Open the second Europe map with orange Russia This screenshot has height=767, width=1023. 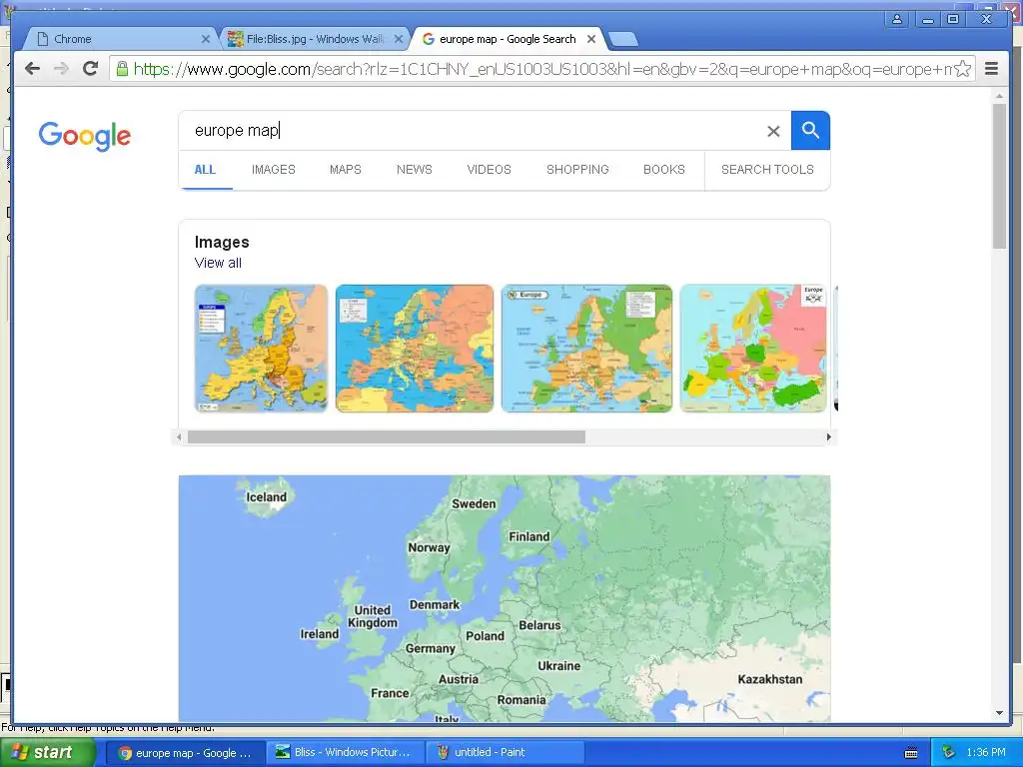click(415, 349)
